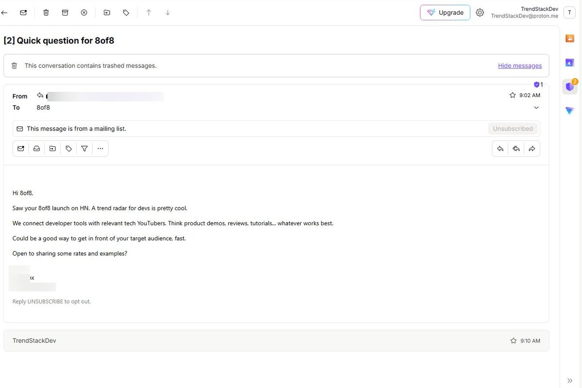Open message Label as option
This screenshot has height=388, width=582.
click(68, 149)
